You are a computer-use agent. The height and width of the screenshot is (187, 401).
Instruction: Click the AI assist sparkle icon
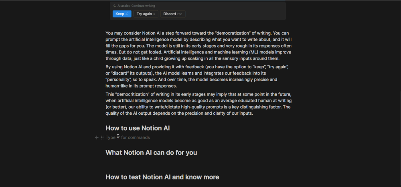coord(115,6)
